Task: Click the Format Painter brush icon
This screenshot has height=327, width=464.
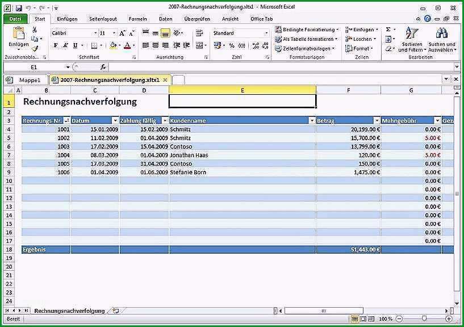Action: point(35,48)
